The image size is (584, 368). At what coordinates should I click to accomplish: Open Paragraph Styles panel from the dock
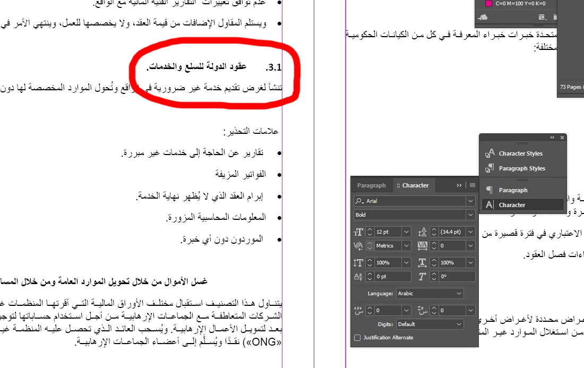tap(522, 168)
